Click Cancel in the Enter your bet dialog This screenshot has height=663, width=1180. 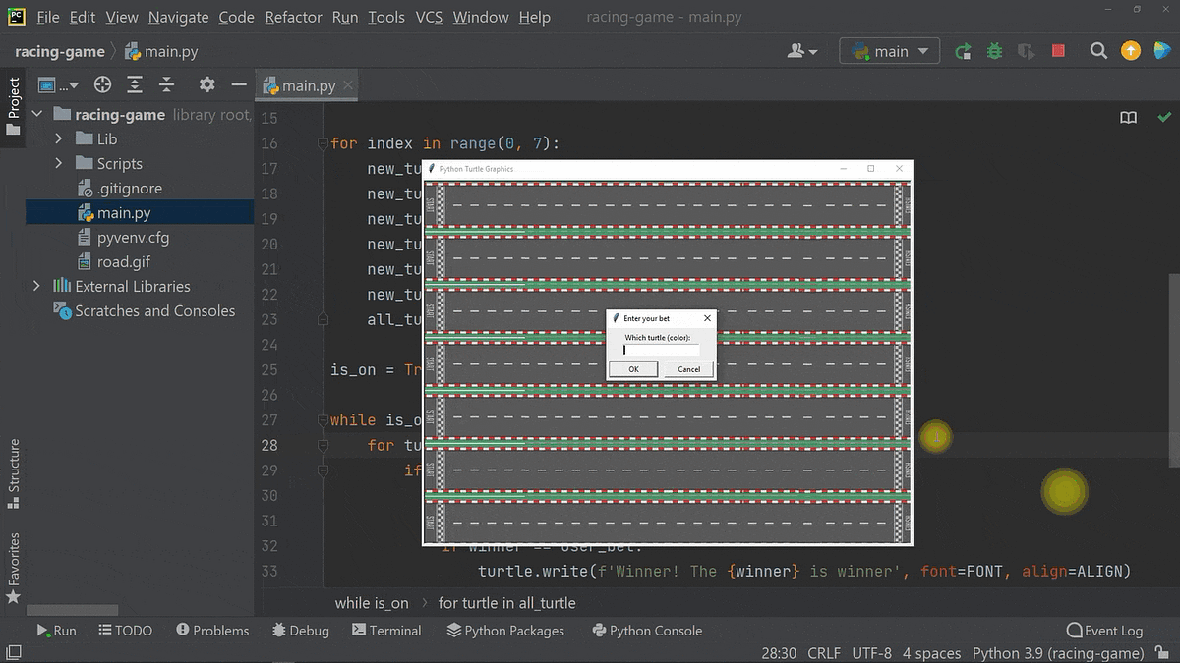click(x=688, y=369)
